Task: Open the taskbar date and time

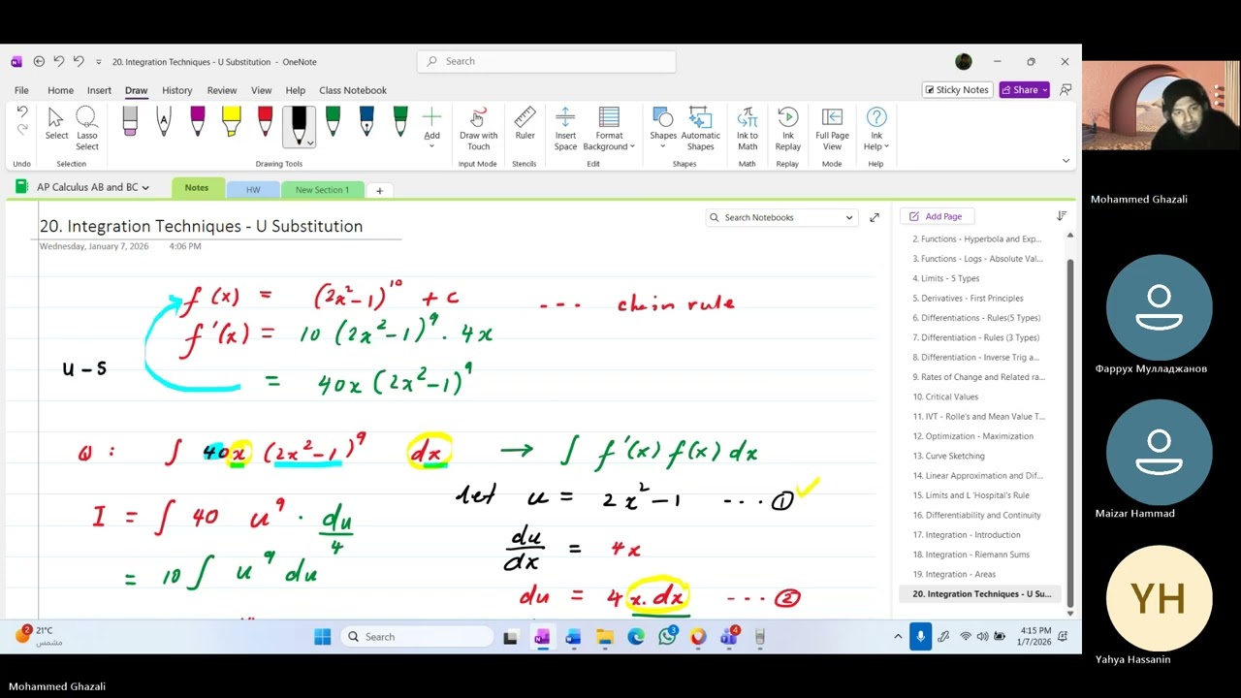Action: tap(1034, 637)
